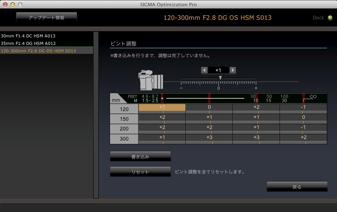Select 35mm F1.4 DG HSM A012 lens
This screenshot has height=212, width=337.
(x=46, y=43)
